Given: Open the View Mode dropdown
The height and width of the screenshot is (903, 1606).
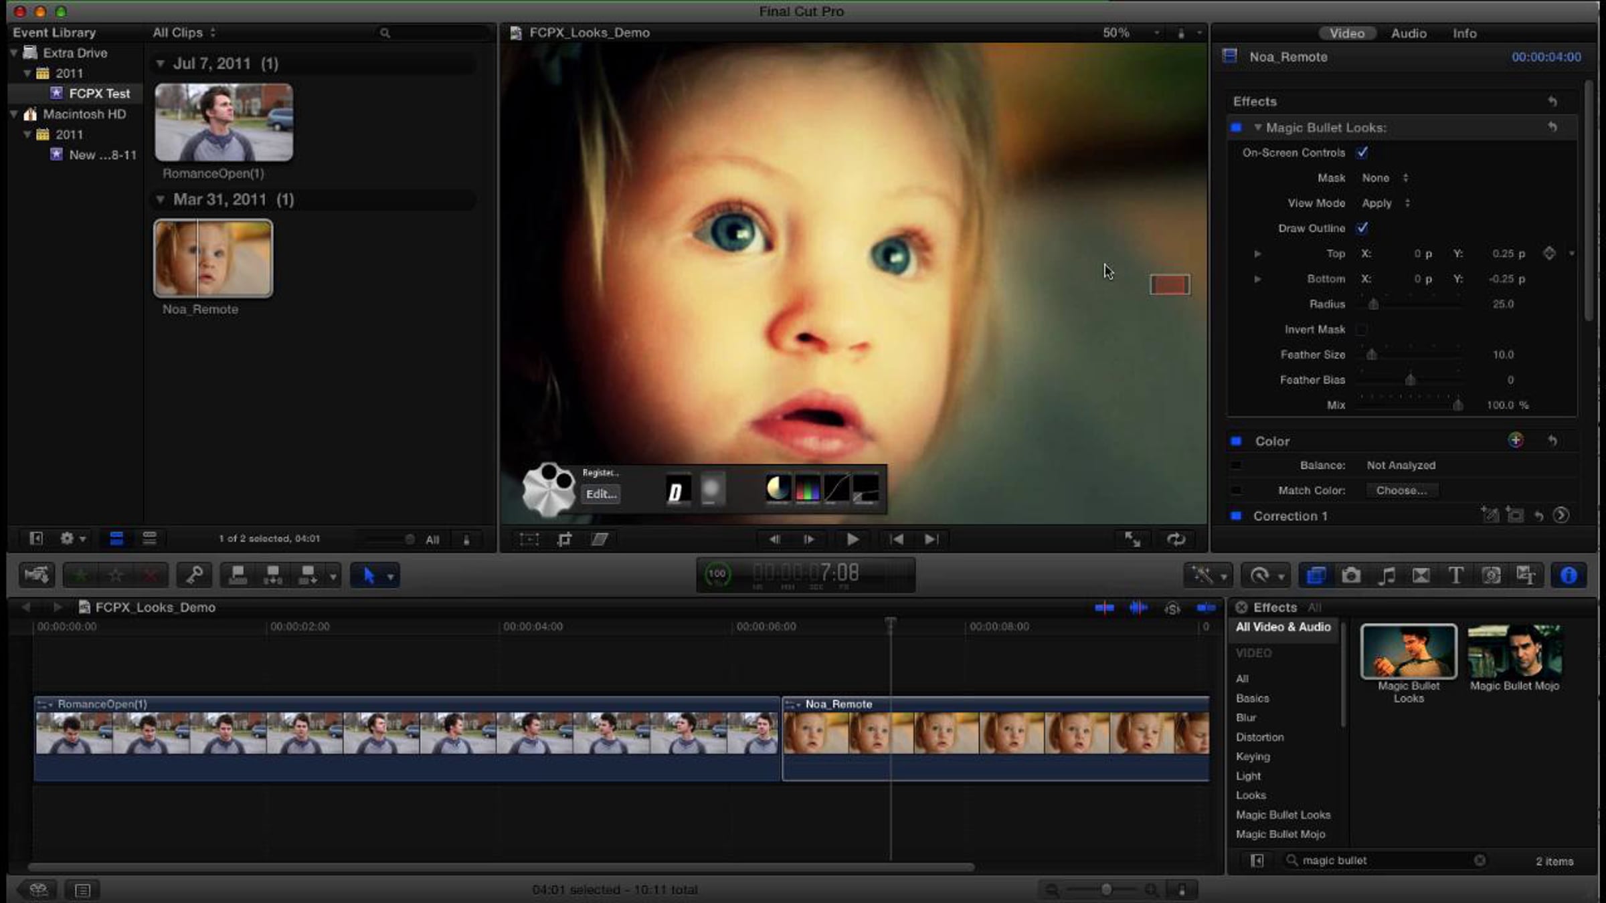Looking at the screenshot, I should [1386, 203].
